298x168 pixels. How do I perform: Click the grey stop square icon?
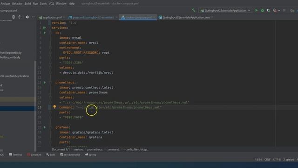pyautogui.click(x=284, y=10)
